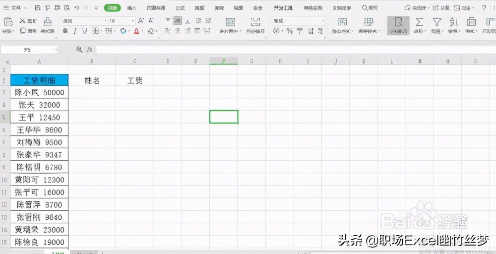The height and width of the screenshot is (254, 496).
Task: Toggle italic formatting
Action: (x=75, y=31)
